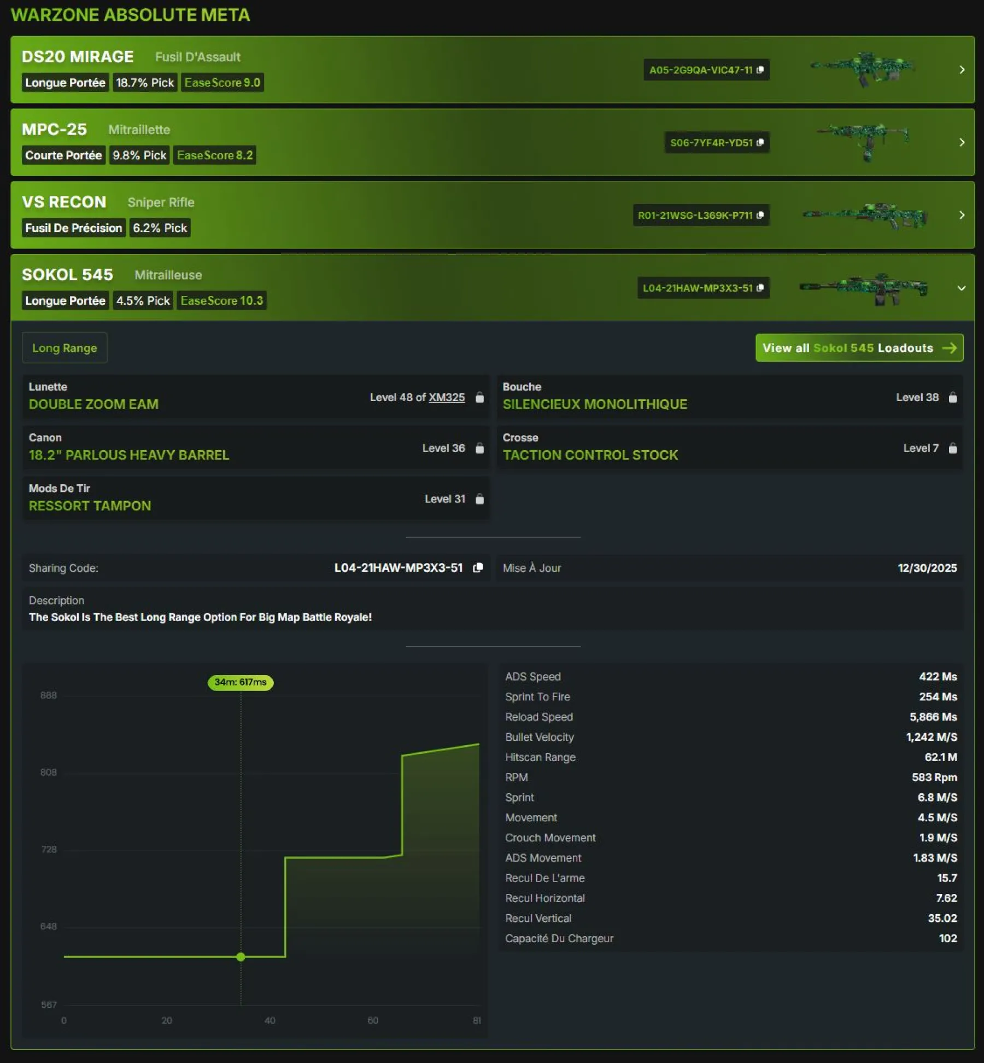This screenshot has width=984, height=1063.
Task: Click lock icon for Silencieux Monolithique Level 38
Action: (953, 397)
